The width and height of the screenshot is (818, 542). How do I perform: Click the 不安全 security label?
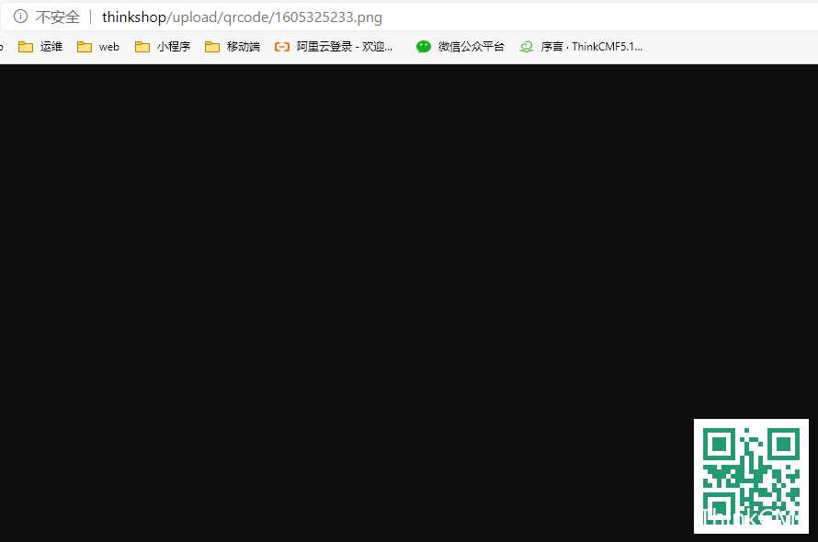coord(58,17)
